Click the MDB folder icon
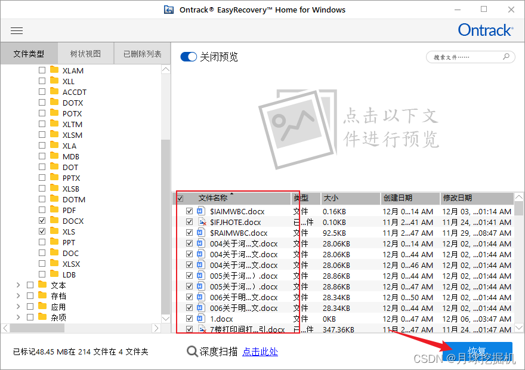This screenshot has width=525, height=370. pos(54,156)
